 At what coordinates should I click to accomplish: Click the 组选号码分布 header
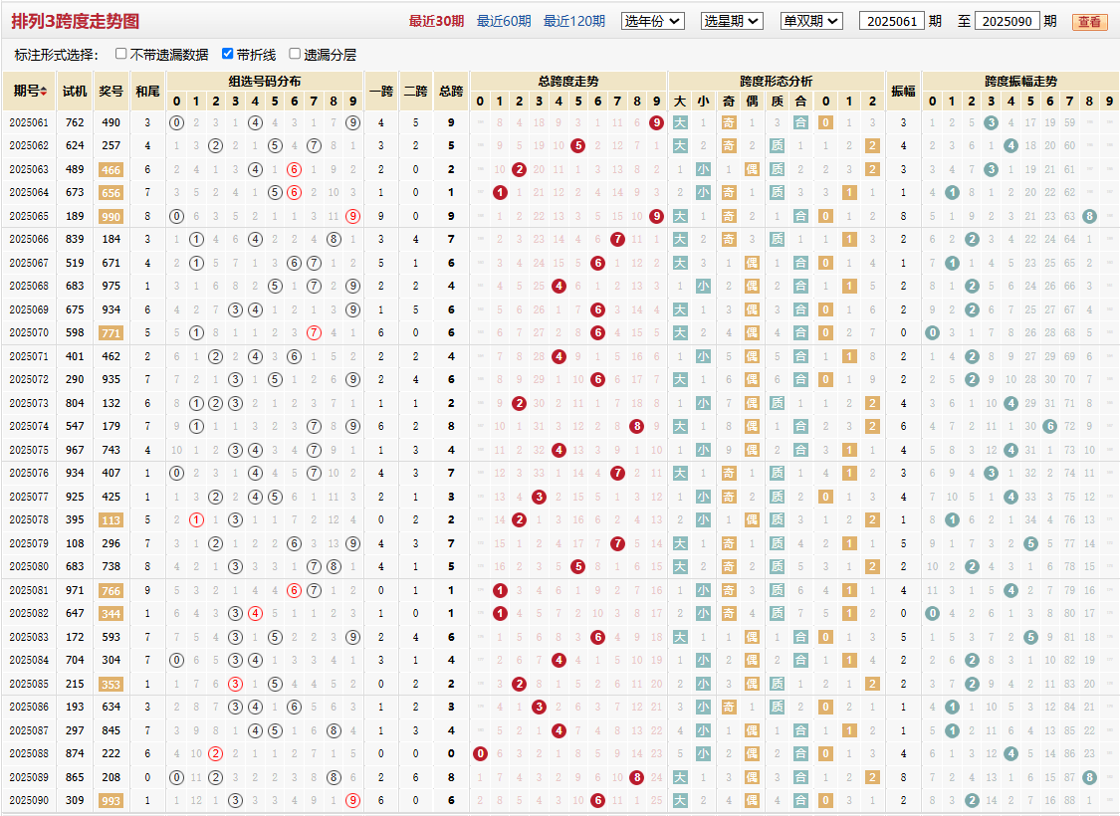click(x=265, y=82)
